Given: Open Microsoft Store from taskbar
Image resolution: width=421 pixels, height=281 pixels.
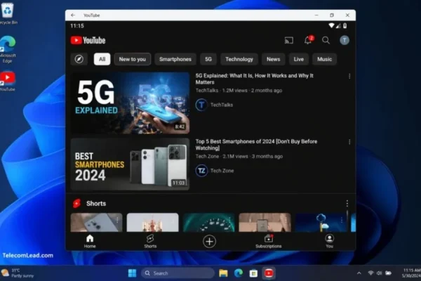Looking at the screenshot, I should (253, 273).
